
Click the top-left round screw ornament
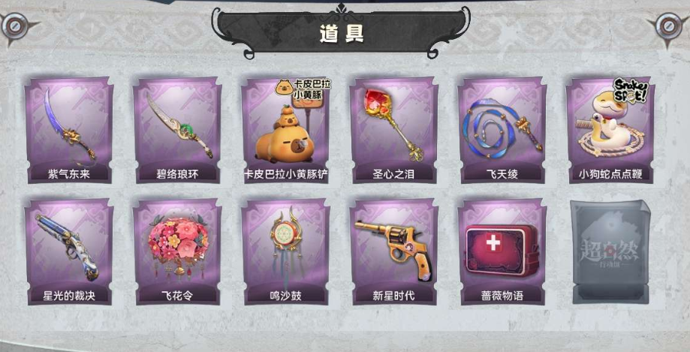[15, 26]
